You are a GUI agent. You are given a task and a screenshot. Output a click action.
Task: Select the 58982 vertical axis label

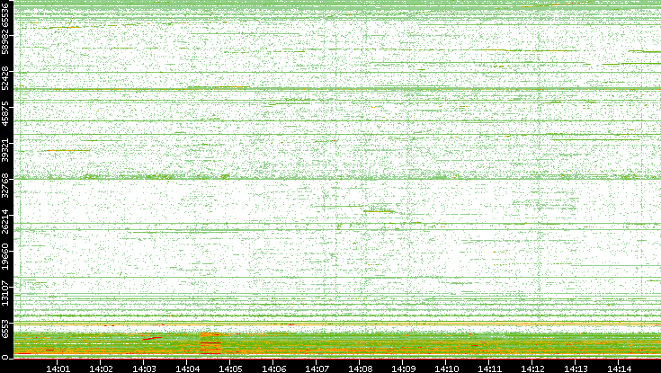6,40
